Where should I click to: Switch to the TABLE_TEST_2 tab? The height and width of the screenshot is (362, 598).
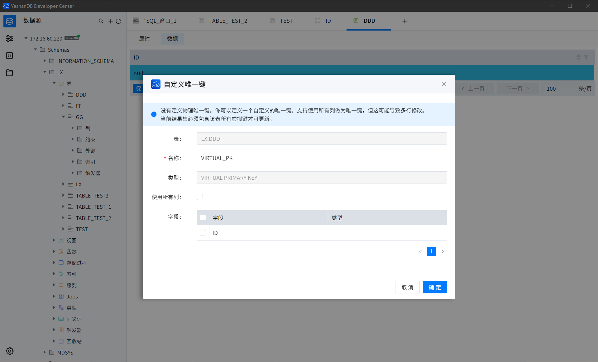(228, 21)
